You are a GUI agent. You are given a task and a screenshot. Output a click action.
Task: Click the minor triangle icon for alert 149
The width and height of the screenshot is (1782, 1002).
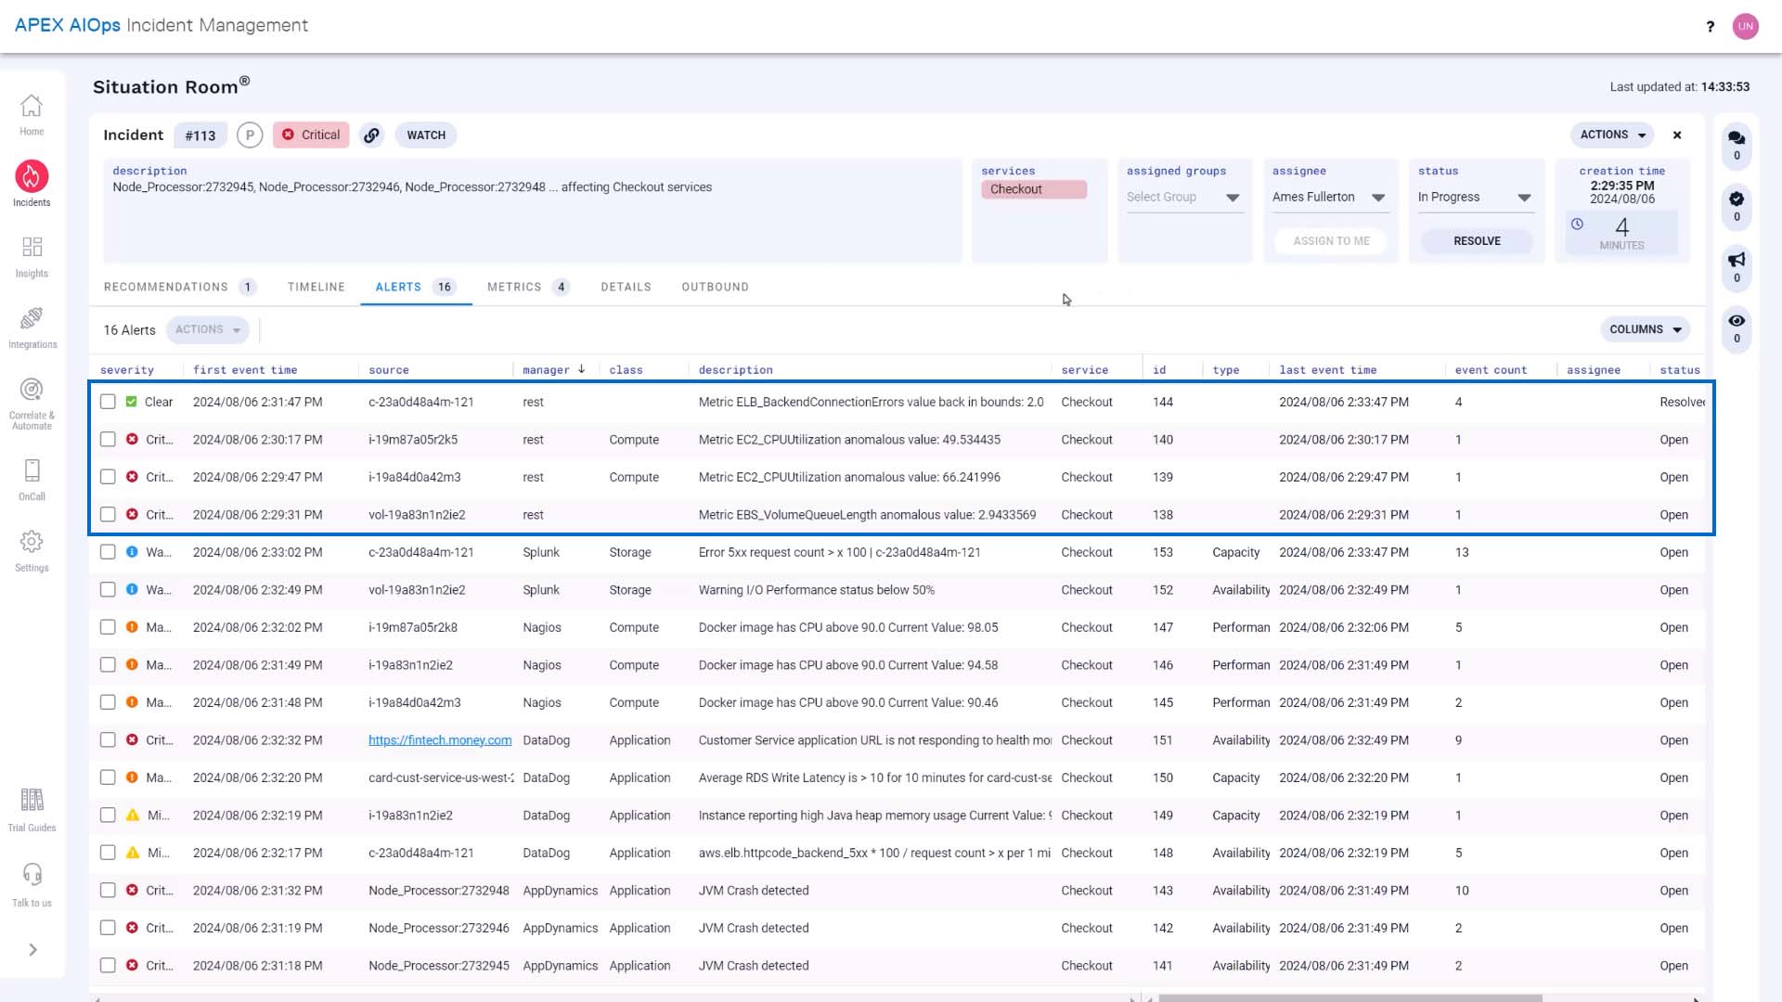pos(132,815)
